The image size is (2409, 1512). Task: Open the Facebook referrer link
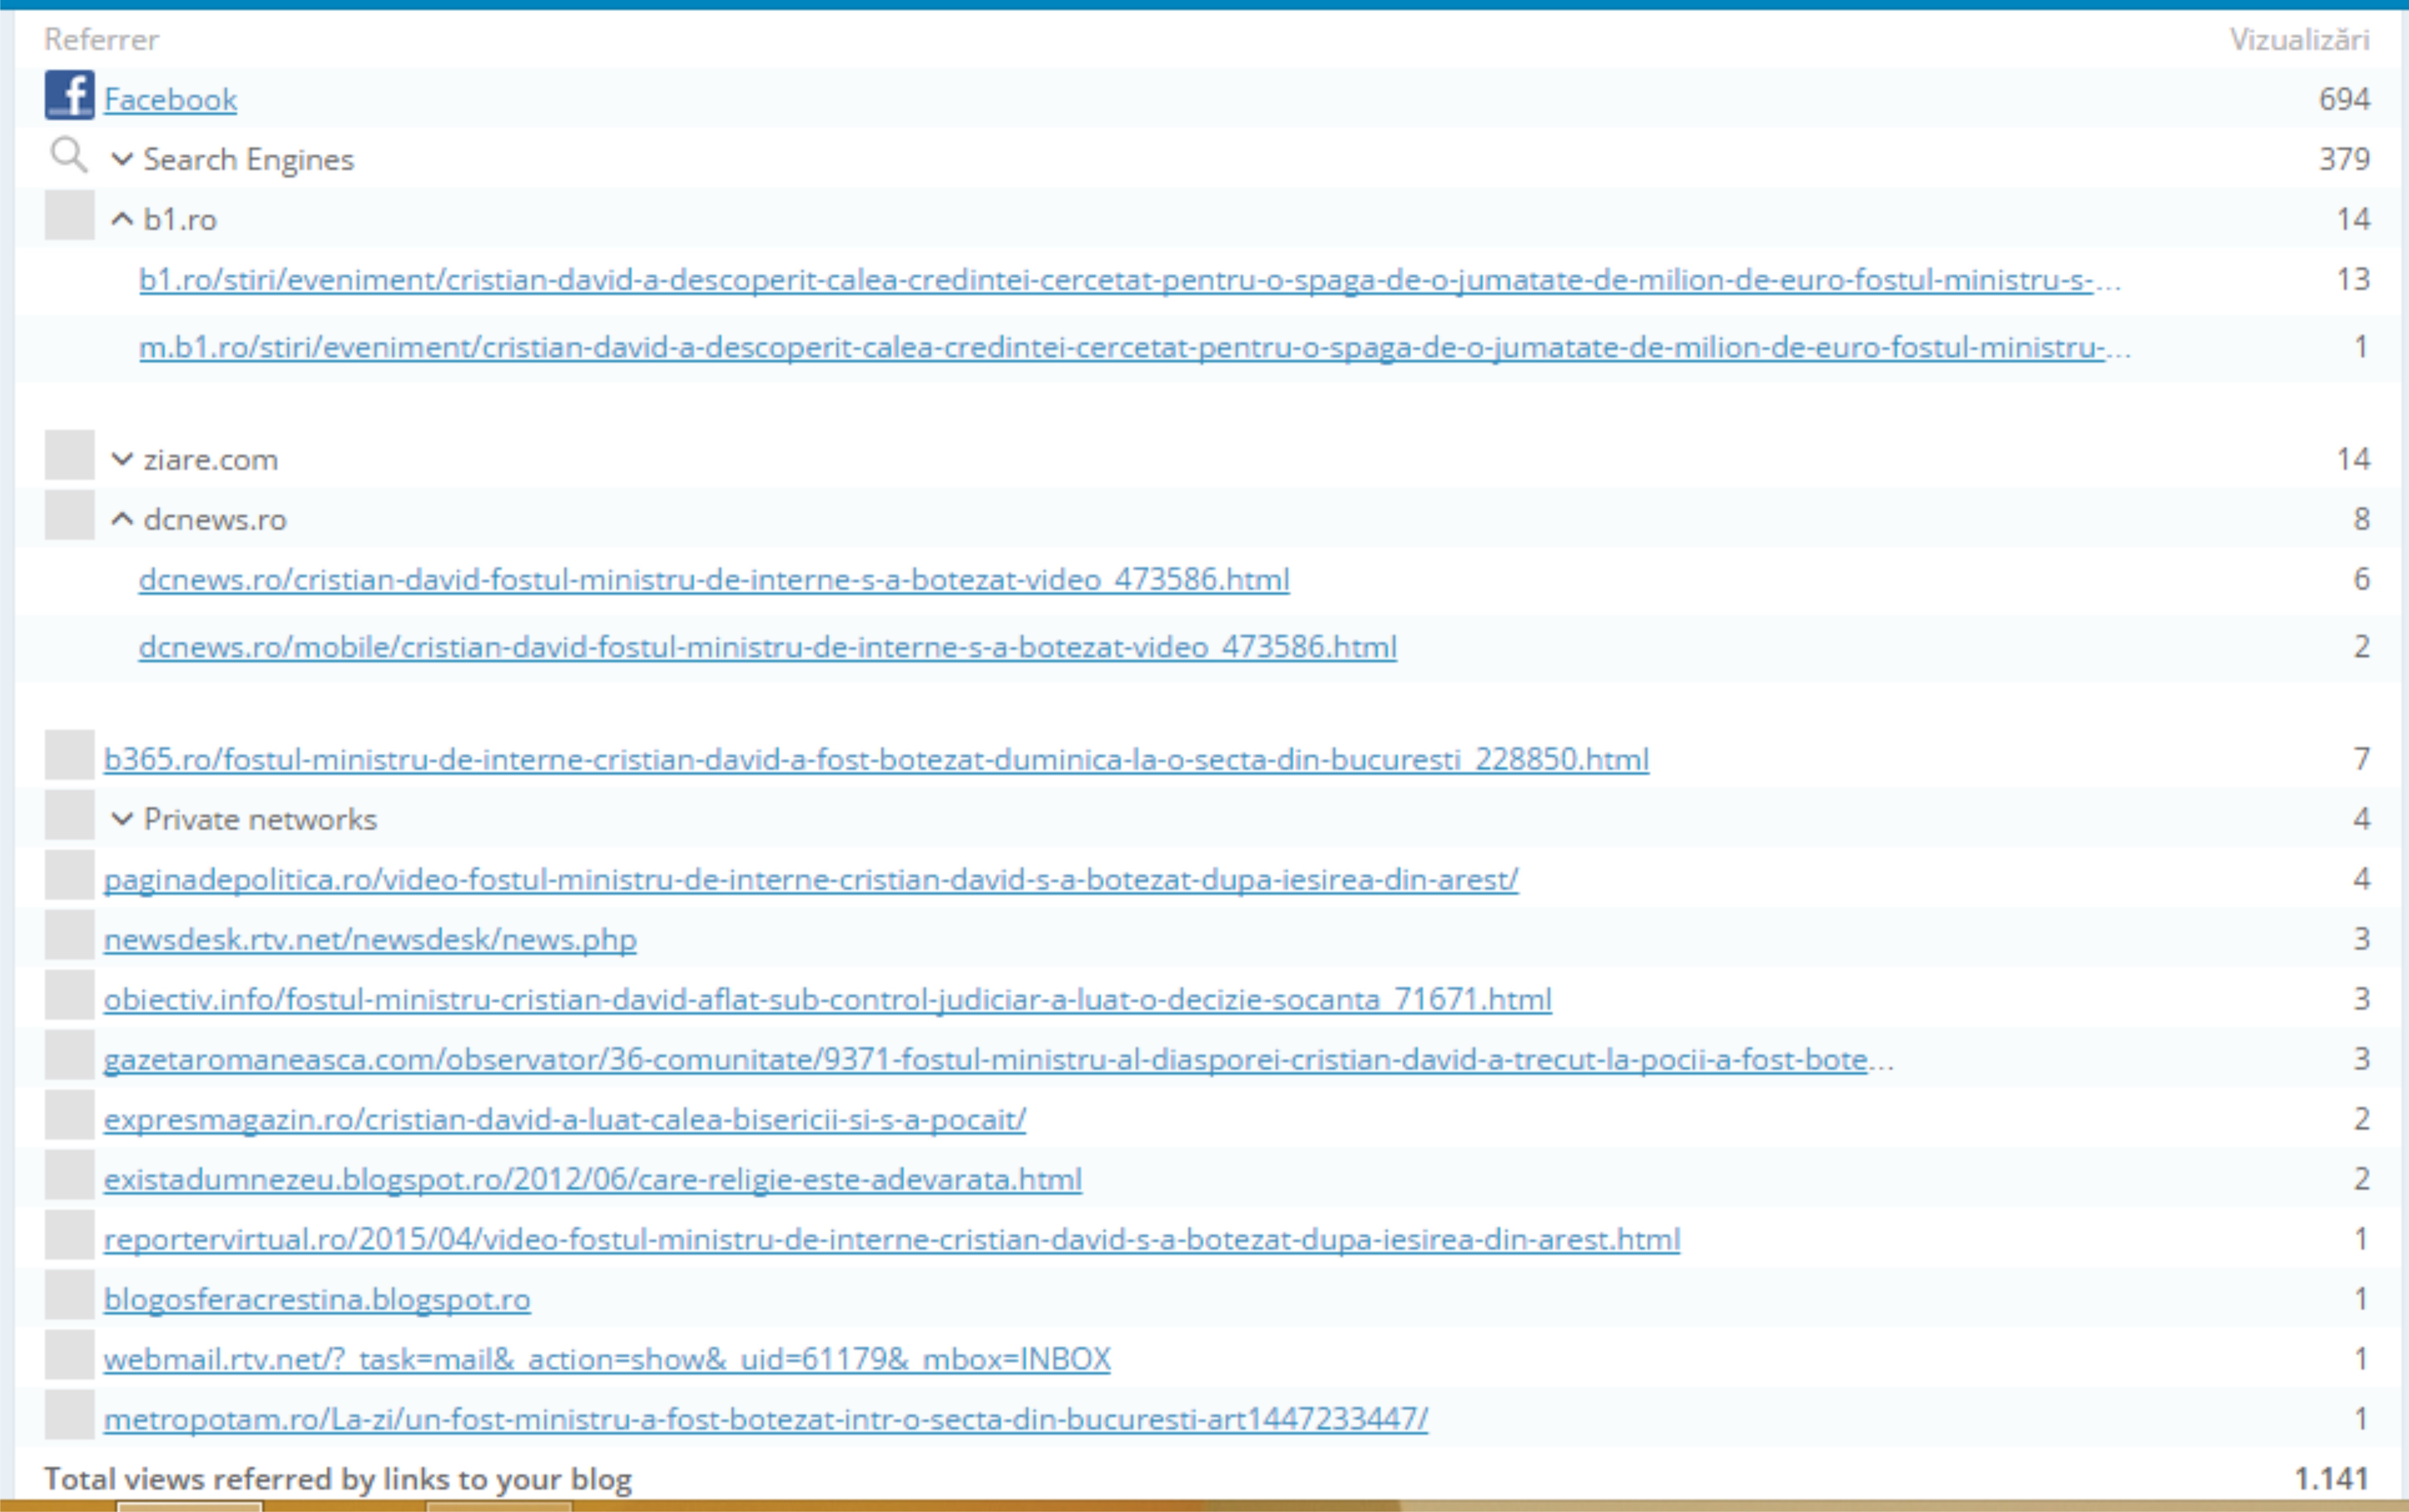click(170, 100)
